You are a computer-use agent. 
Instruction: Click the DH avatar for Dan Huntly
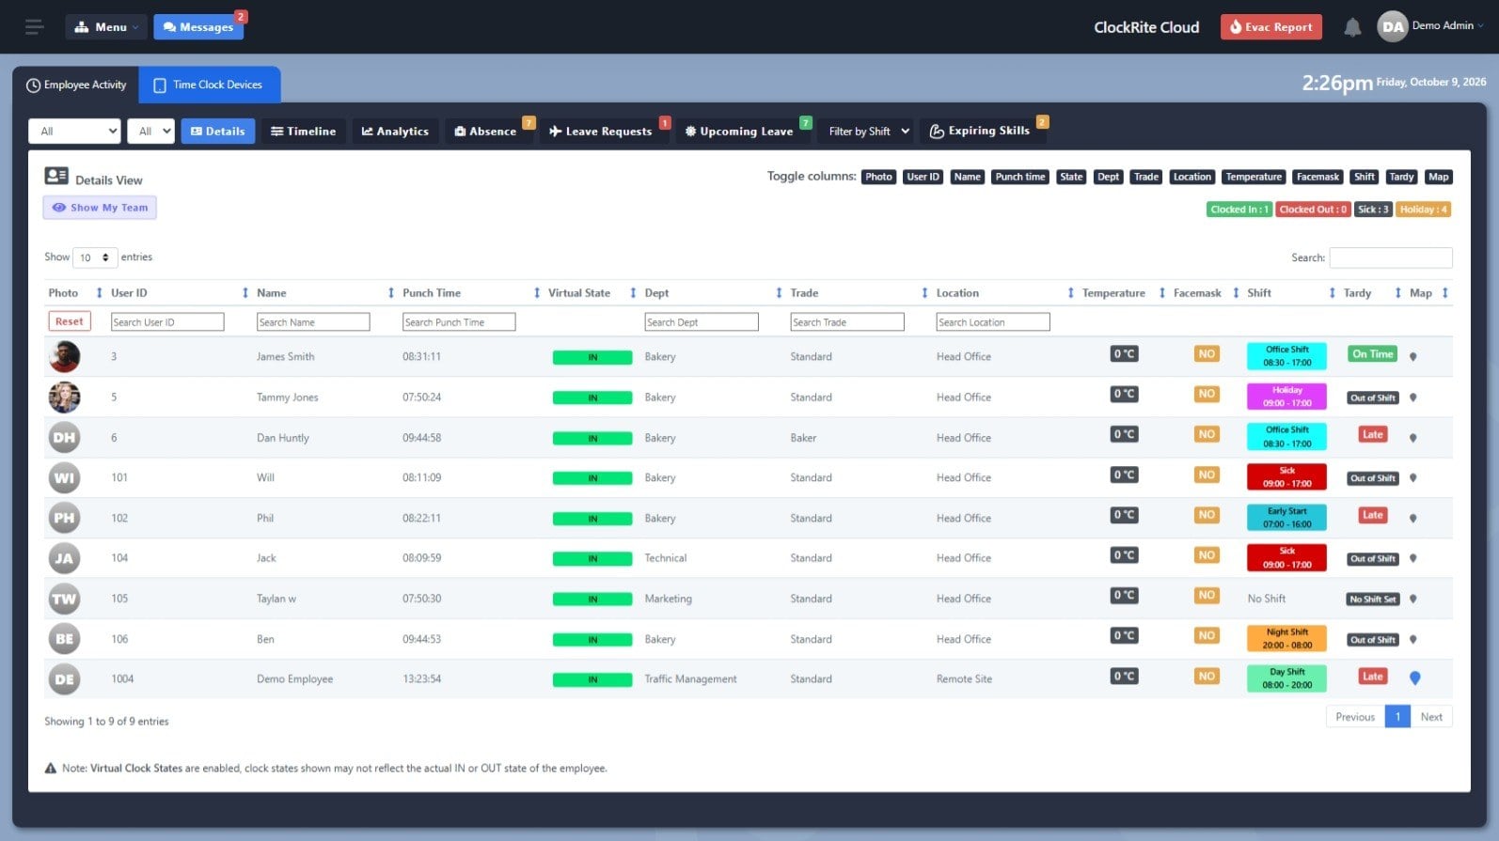tap(64, 437)
